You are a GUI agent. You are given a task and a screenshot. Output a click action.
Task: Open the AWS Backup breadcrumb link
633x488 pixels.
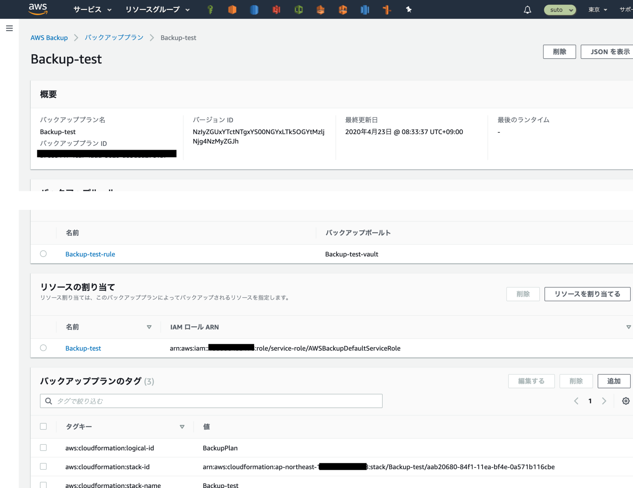[49, 37]
